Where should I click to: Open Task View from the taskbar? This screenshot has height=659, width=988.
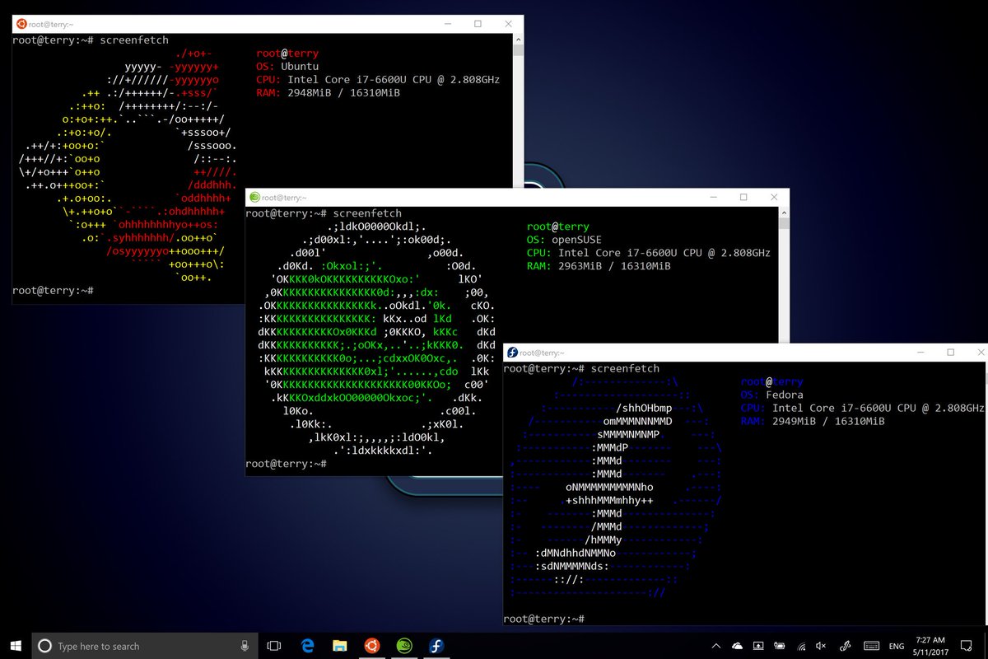275,646
